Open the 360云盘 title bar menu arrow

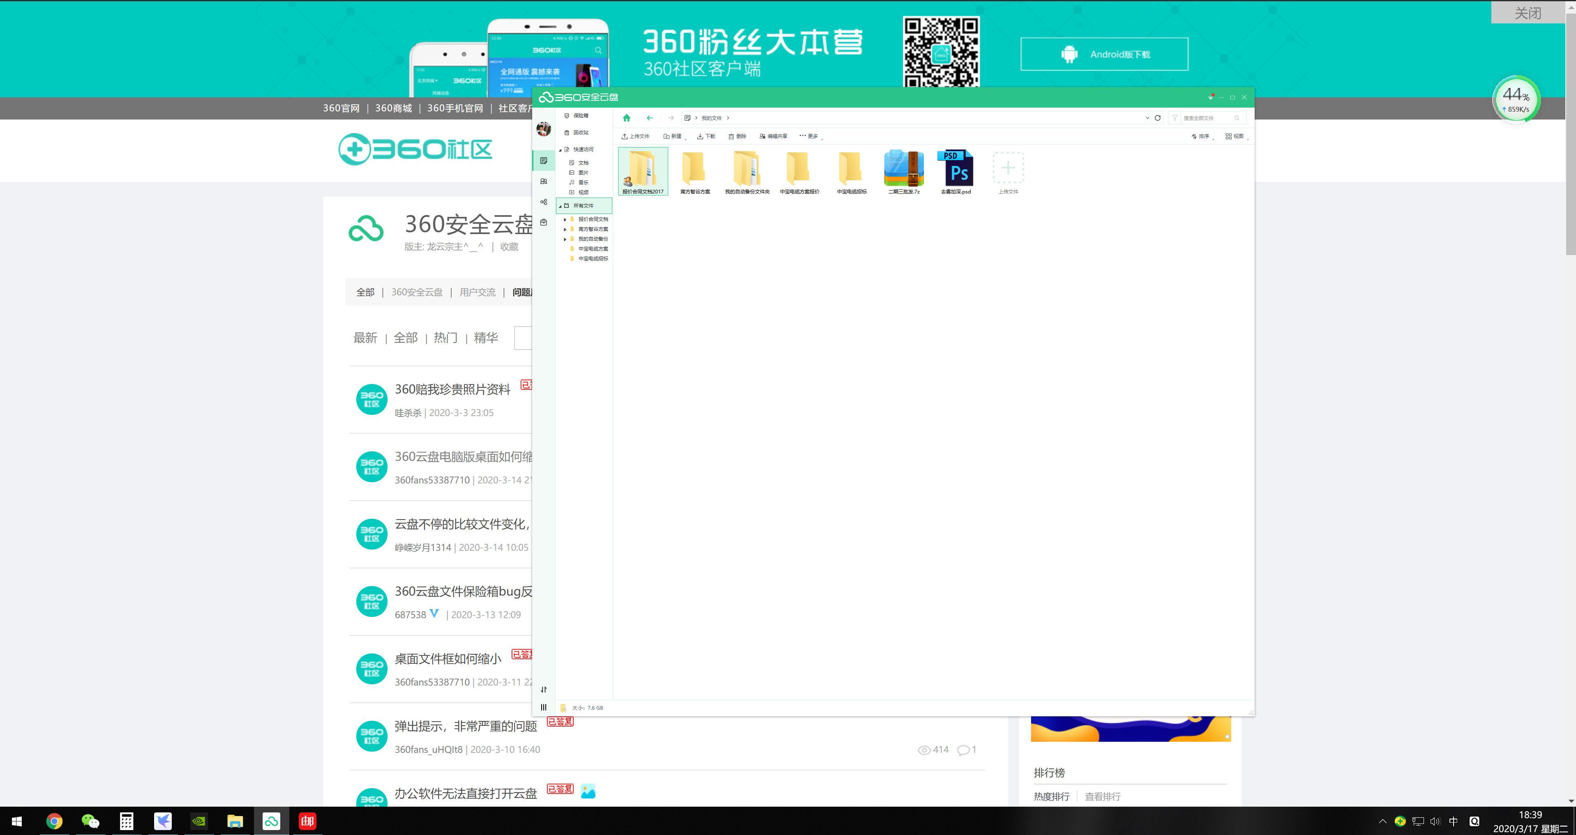click(1210, 97)
